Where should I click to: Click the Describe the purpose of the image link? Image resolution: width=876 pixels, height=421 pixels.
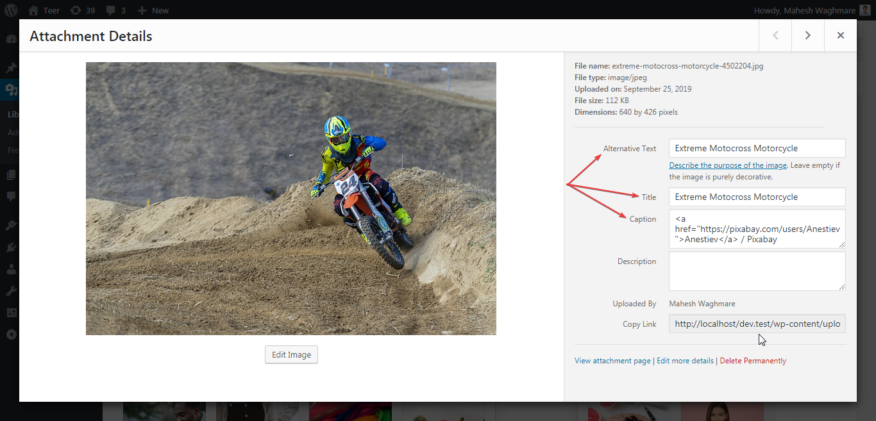click(728, 165)
